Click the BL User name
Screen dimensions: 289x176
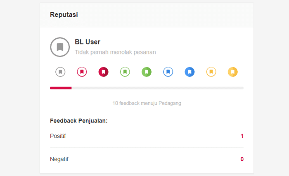click(x=88, y=42)
